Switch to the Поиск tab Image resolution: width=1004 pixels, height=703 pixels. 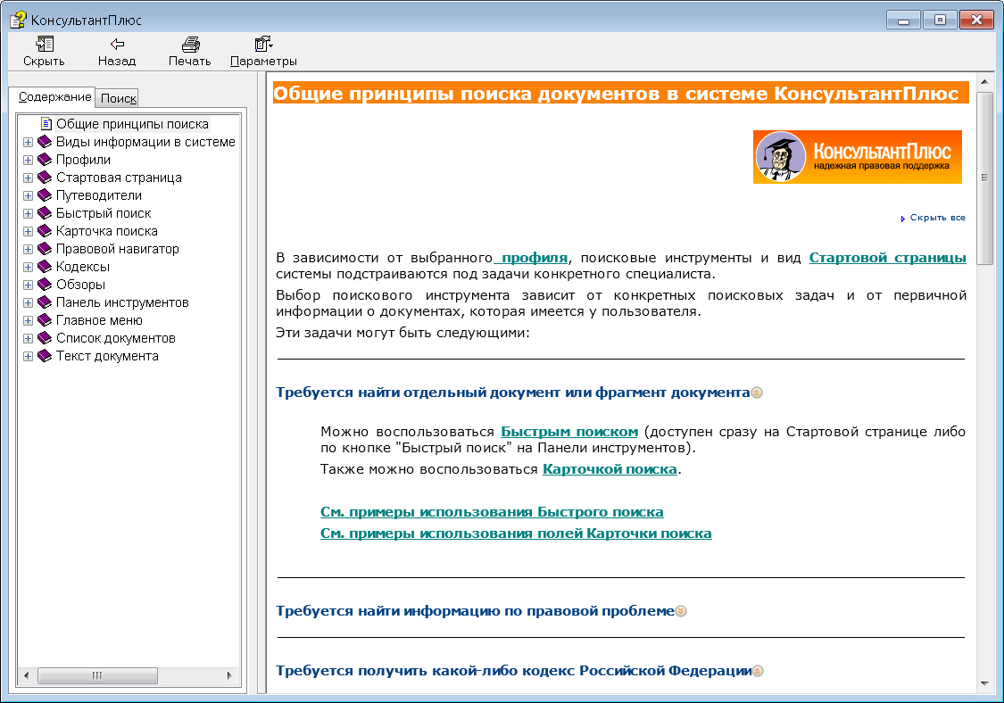[x=119, y=99]
